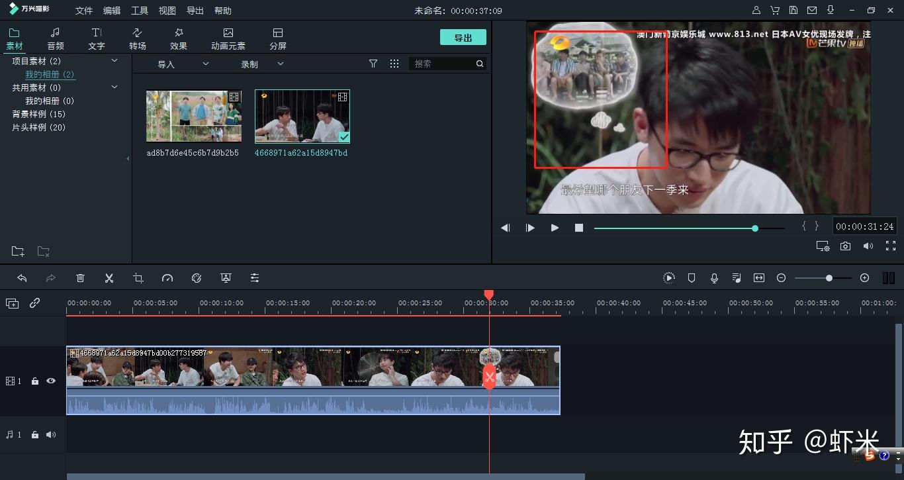Select the ad8b7d6e45c6b7d9b2b5 video thumbnail

(194, 117)
